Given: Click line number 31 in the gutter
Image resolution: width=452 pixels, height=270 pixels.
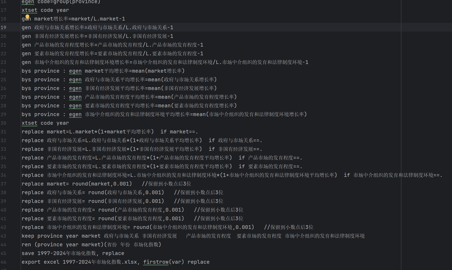Looking at the screenshot, I should (x=3, y=132).
